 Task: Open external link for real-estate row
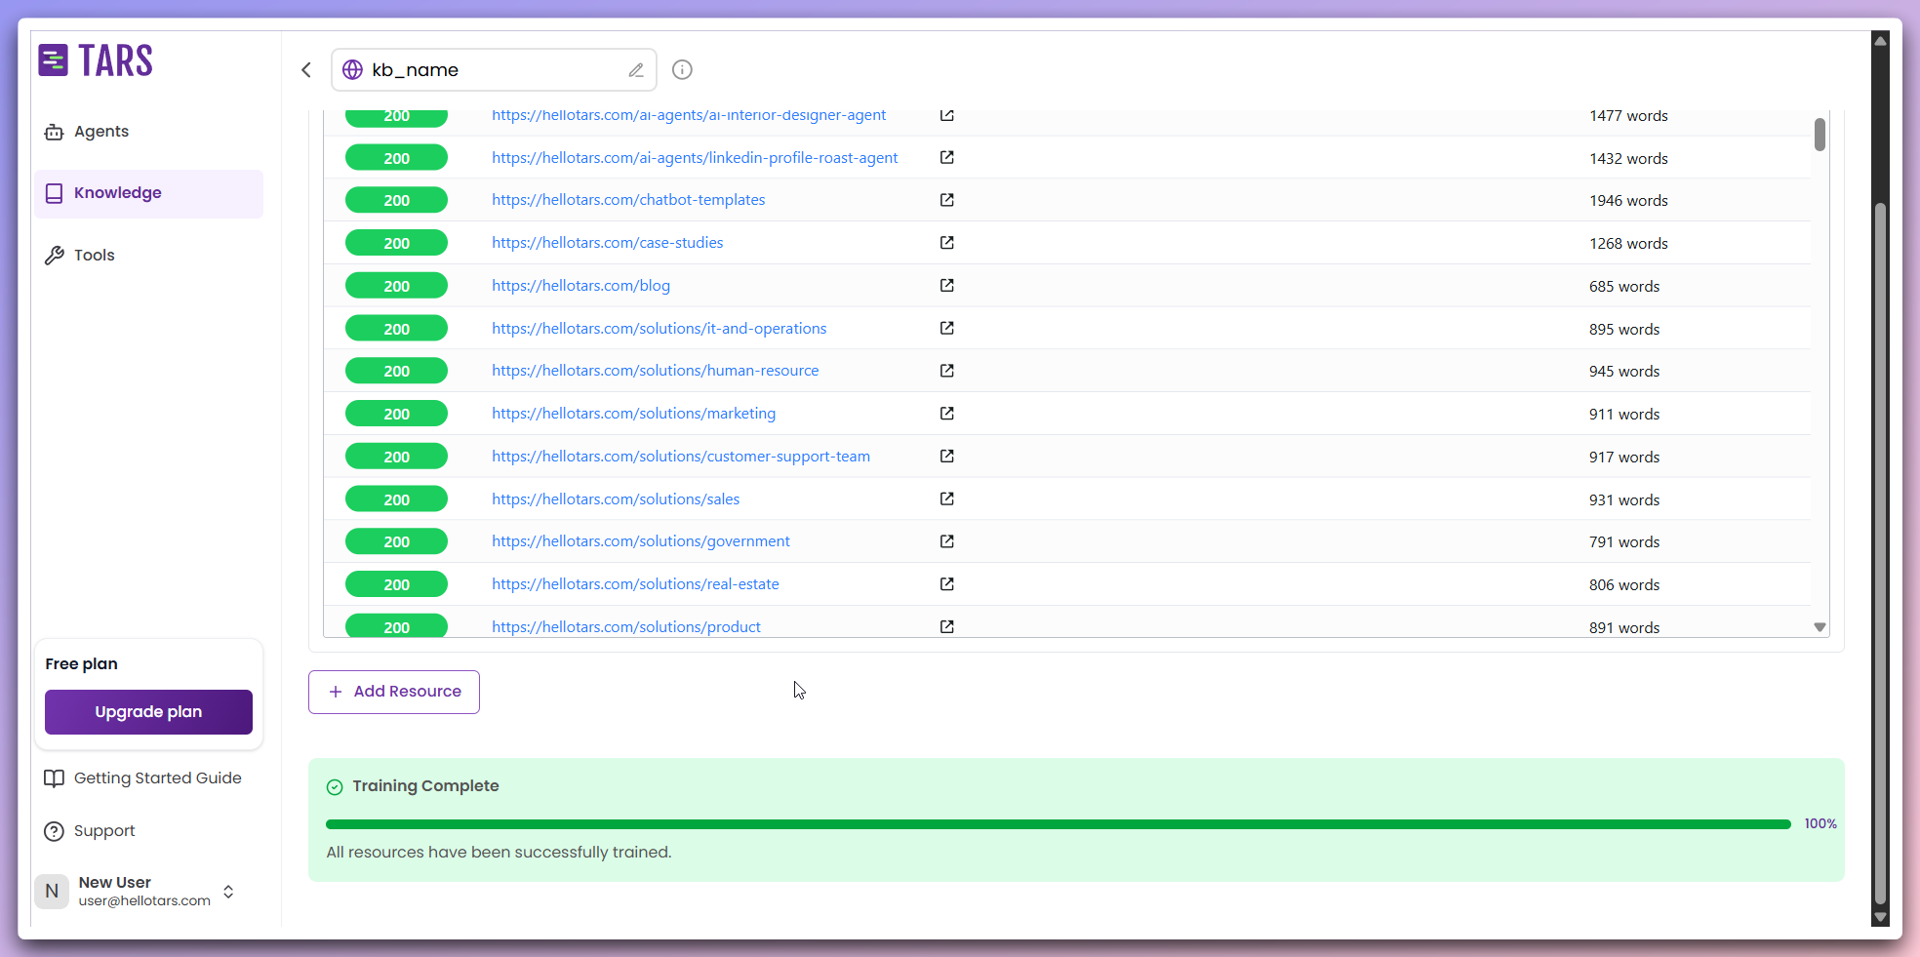(x=946, y=584)
